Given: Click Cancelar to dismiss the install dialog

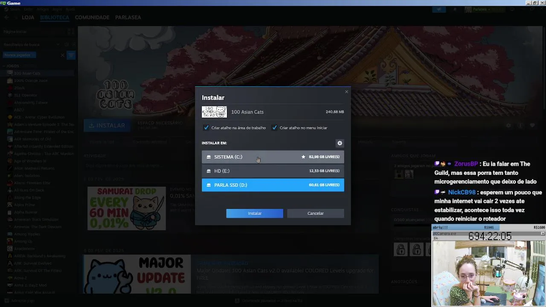Looking at the screenshot, I should (x=315, y=213).
